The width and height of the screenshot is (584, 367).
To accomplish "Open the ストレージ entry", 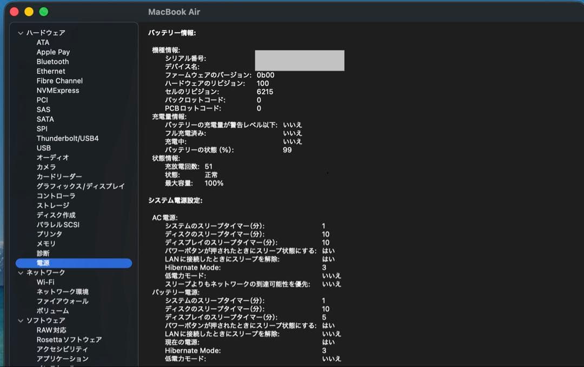I will [x=52, y=206].
